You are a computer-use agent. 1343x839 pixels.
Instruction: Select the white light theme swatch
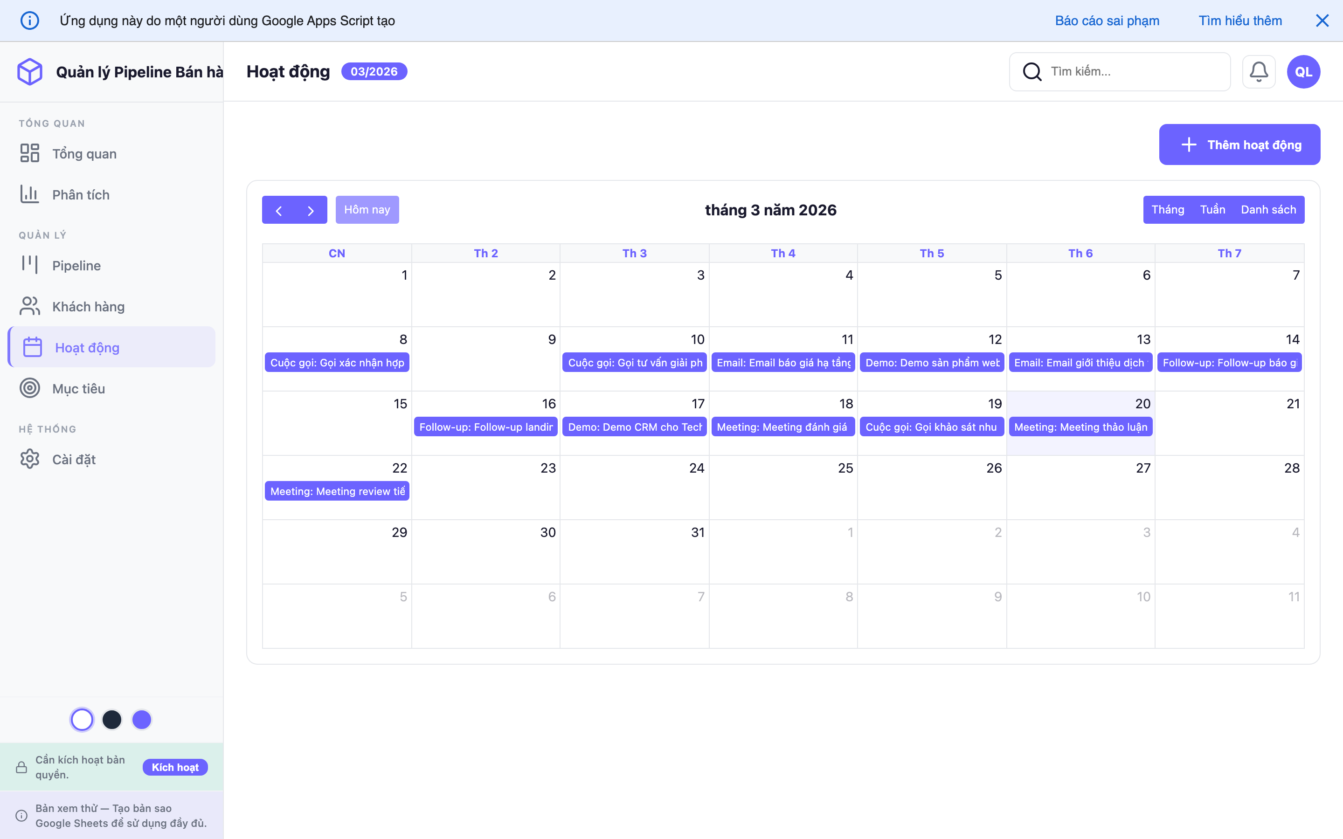pos(82,720)
